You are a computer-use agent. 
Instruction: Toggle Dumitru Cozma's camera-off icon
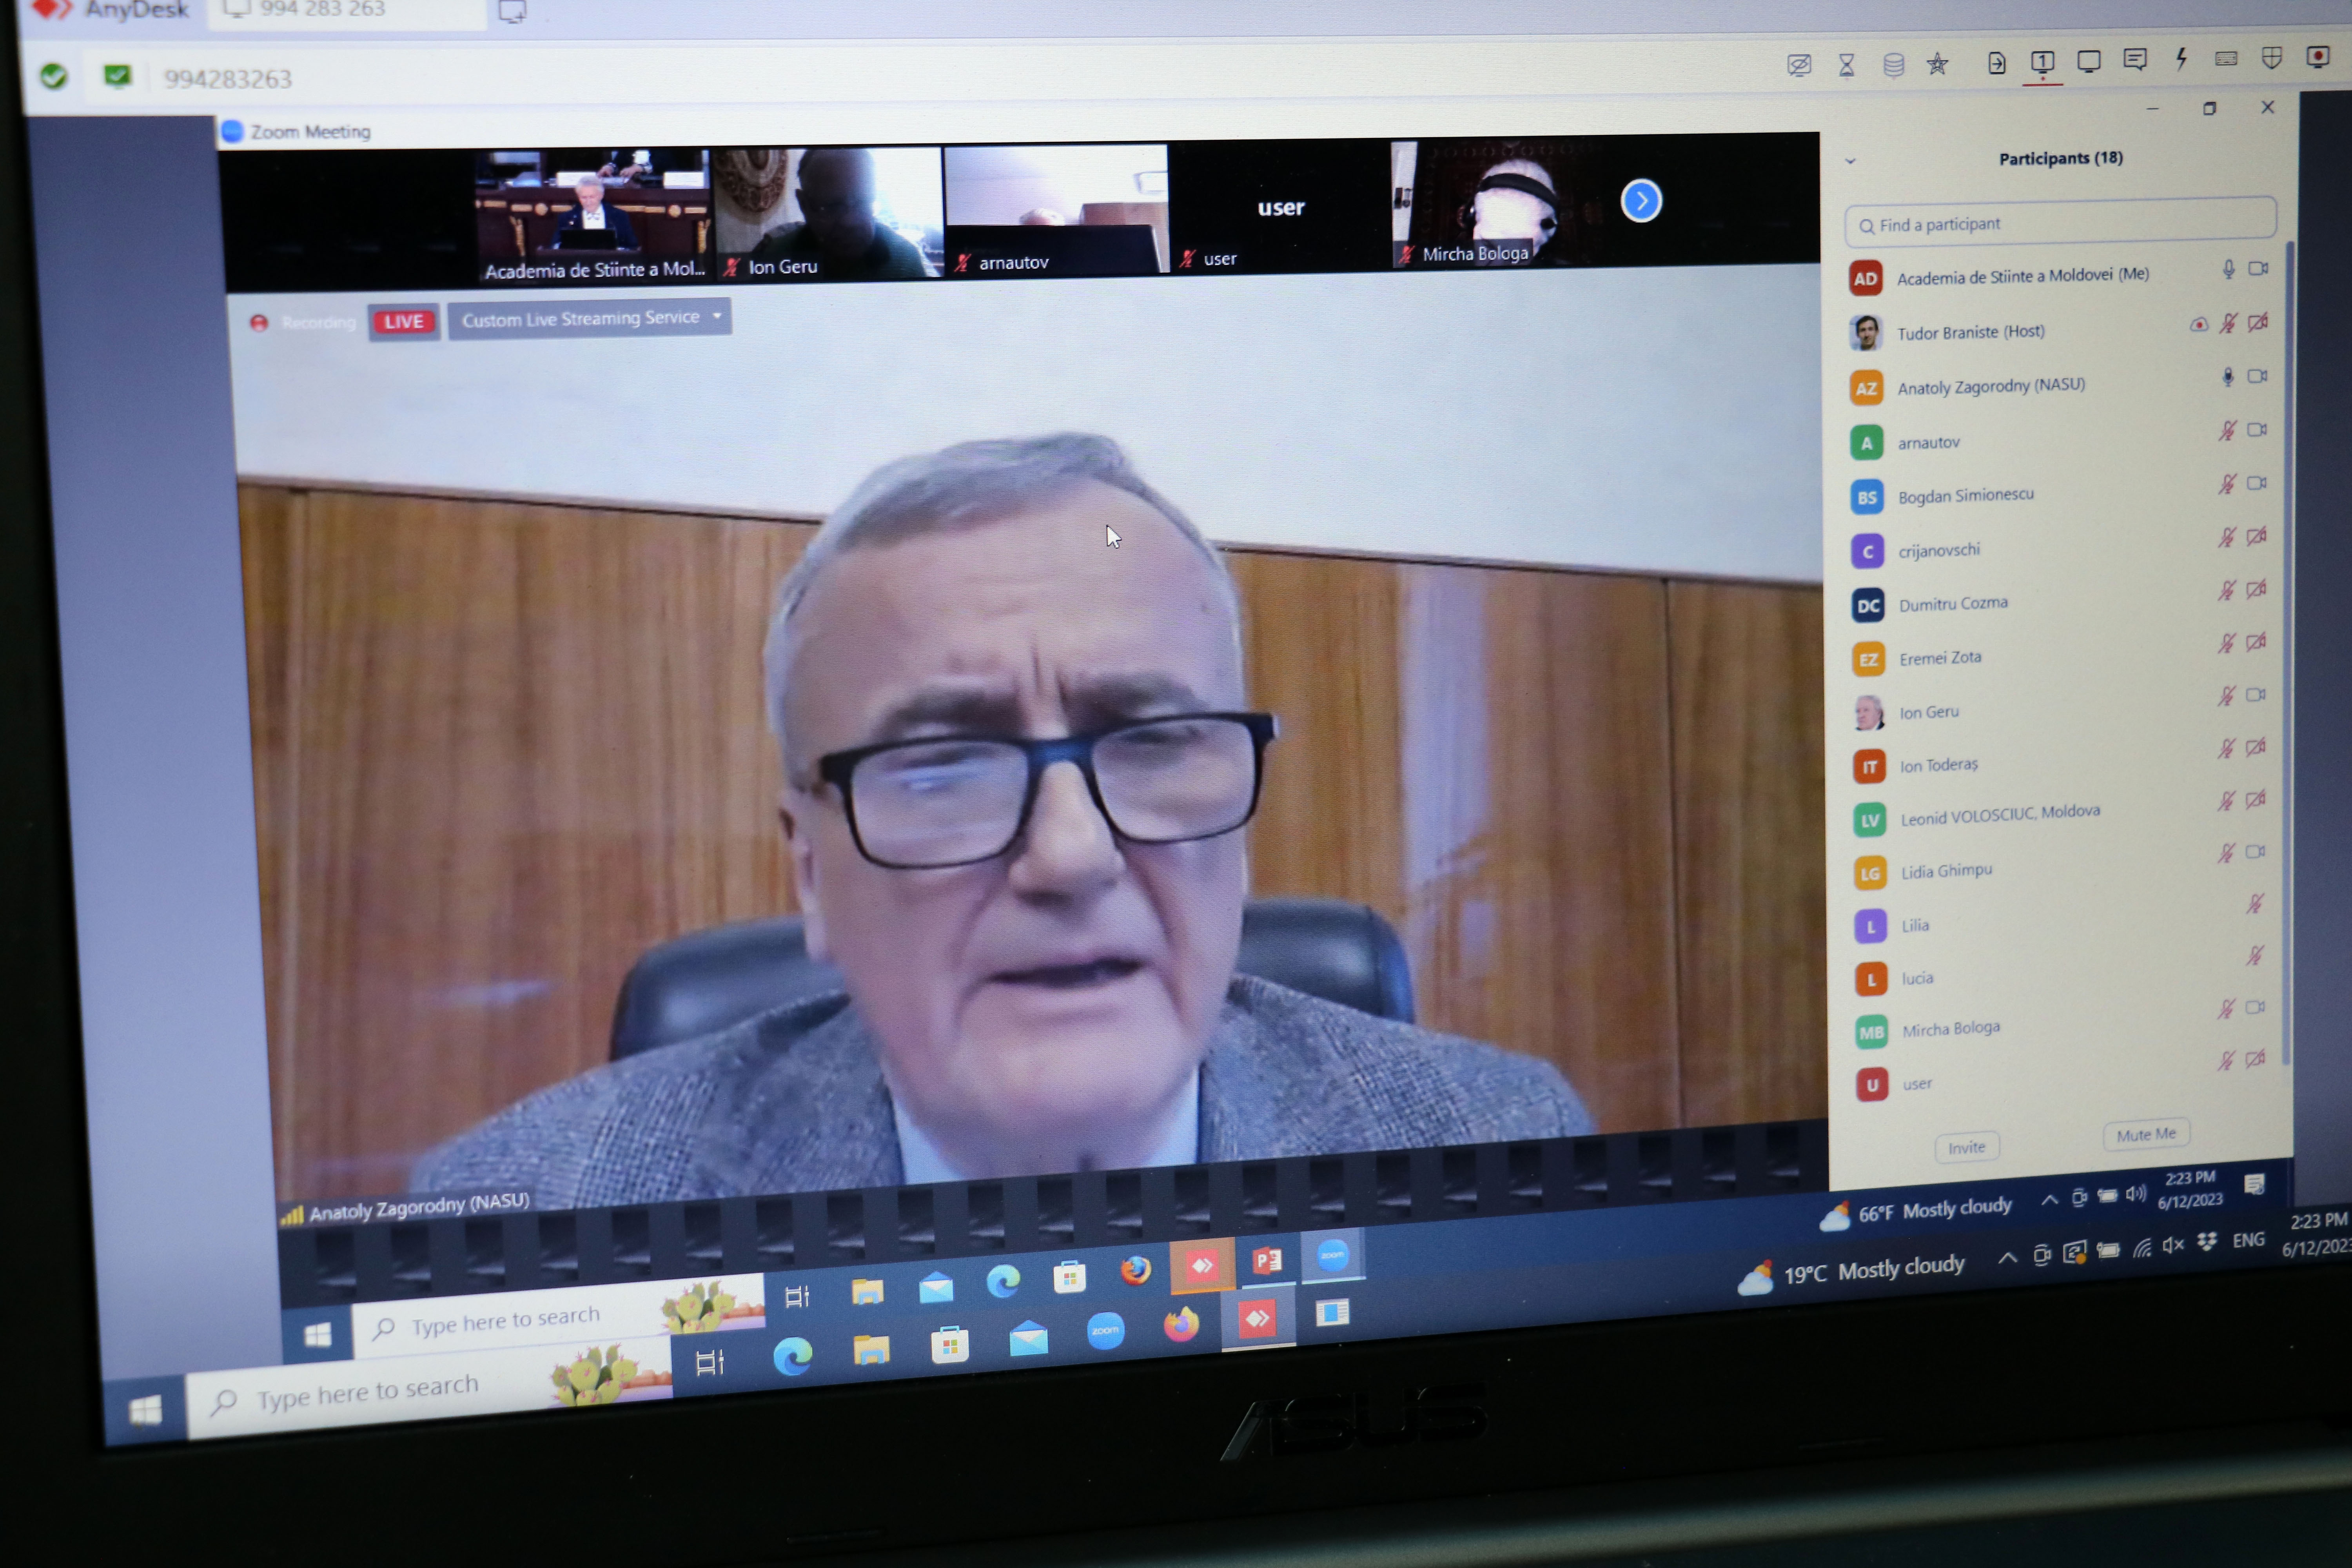tap(2256, 589)
